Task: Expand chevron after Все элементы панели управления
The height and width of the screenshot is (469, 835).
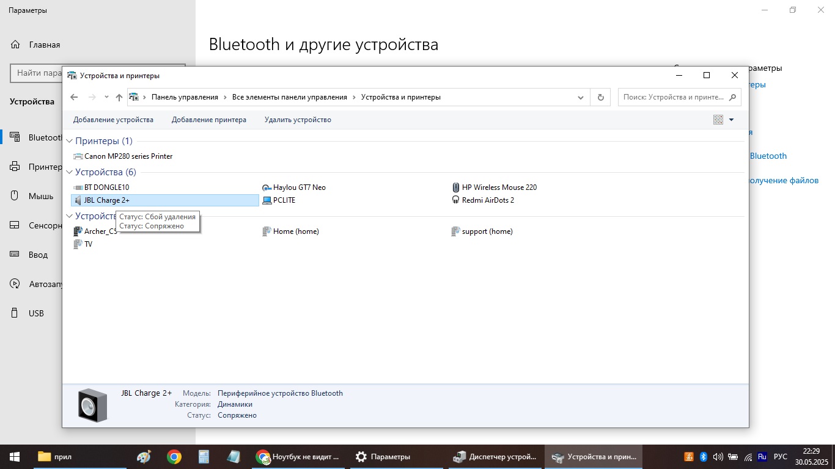Action: point(354,97)
